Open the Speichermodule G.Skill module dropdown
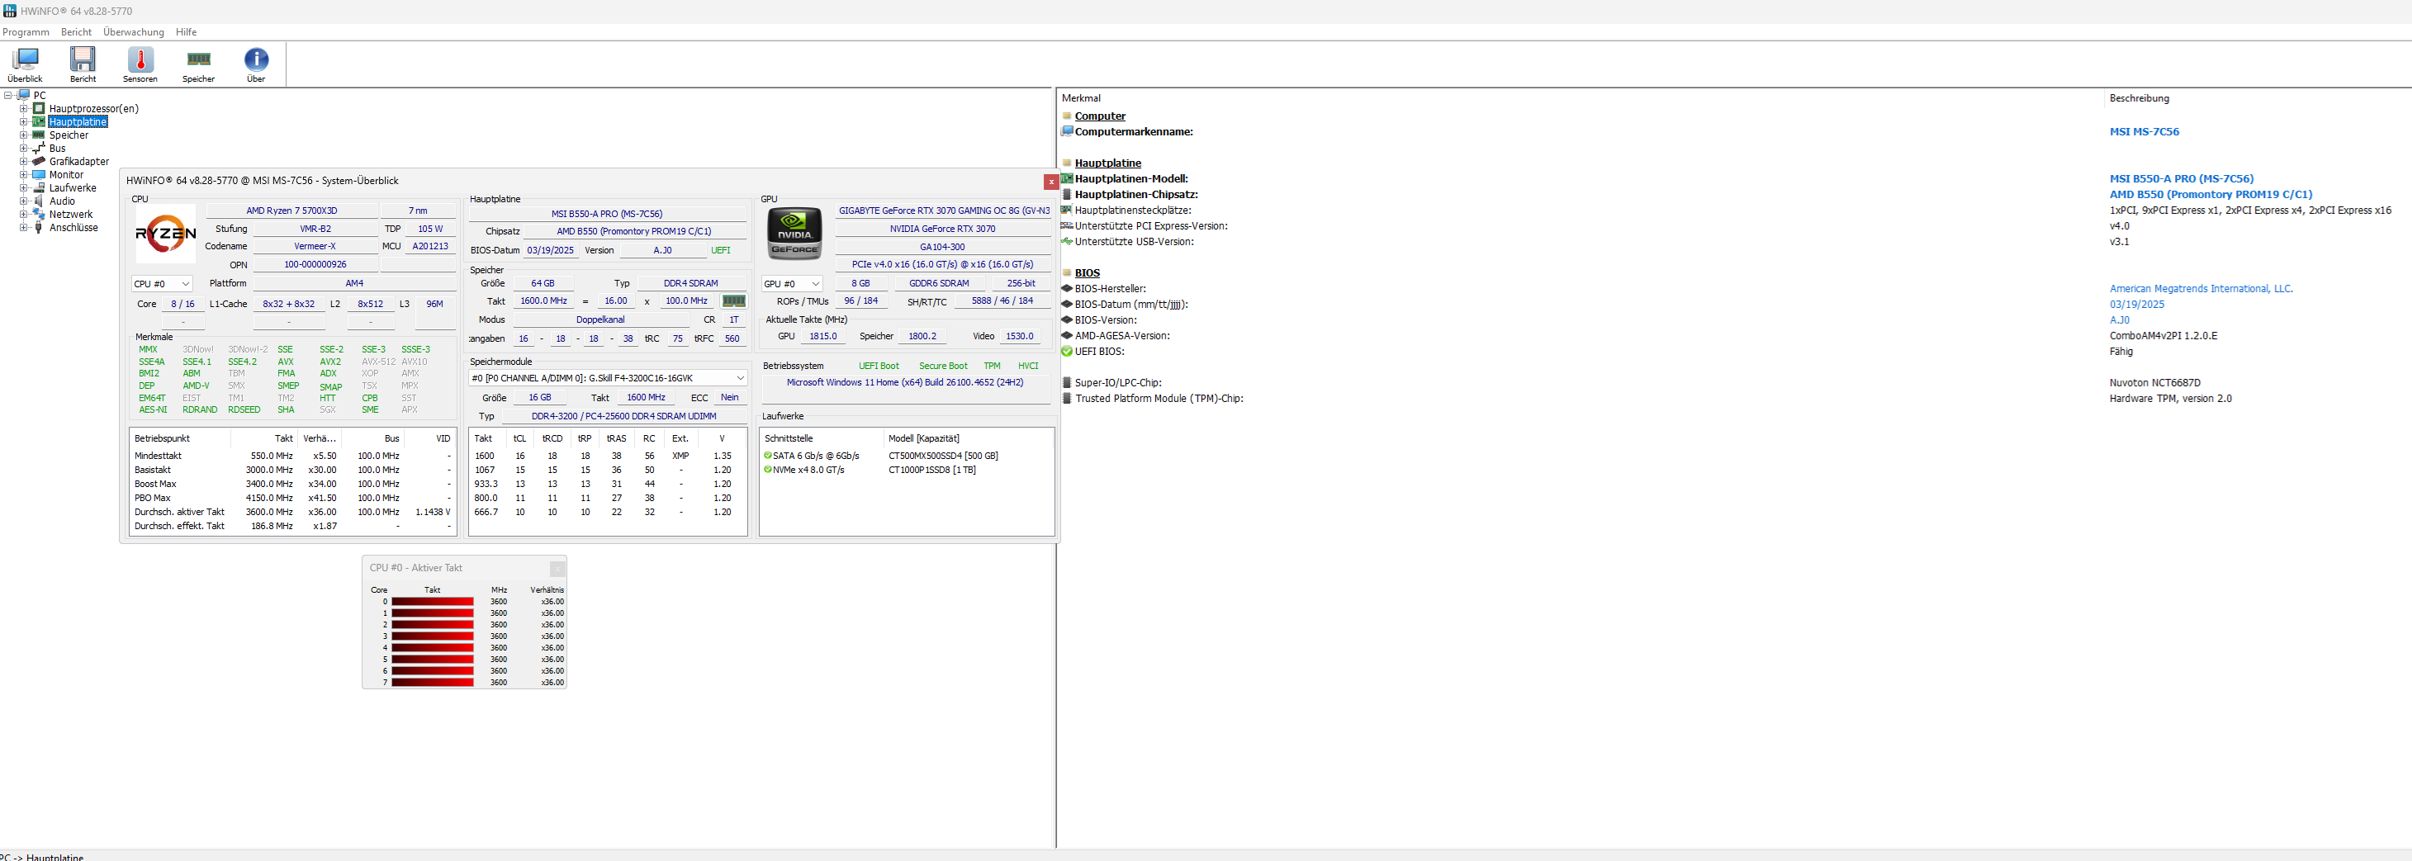Screen dimensions: 2412x861 (608, 378)
